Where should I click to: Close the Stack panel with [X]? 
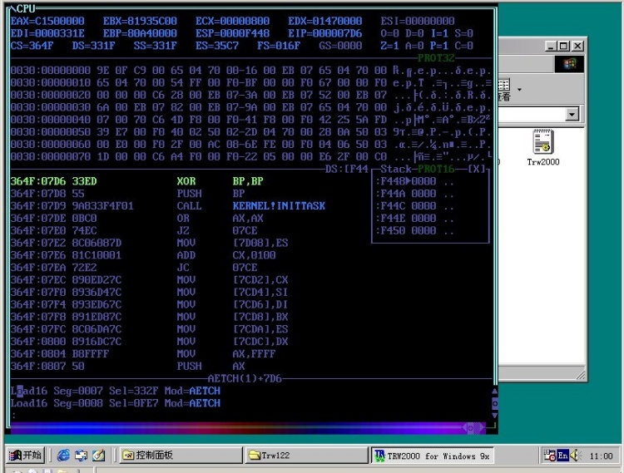click(476, 169)
